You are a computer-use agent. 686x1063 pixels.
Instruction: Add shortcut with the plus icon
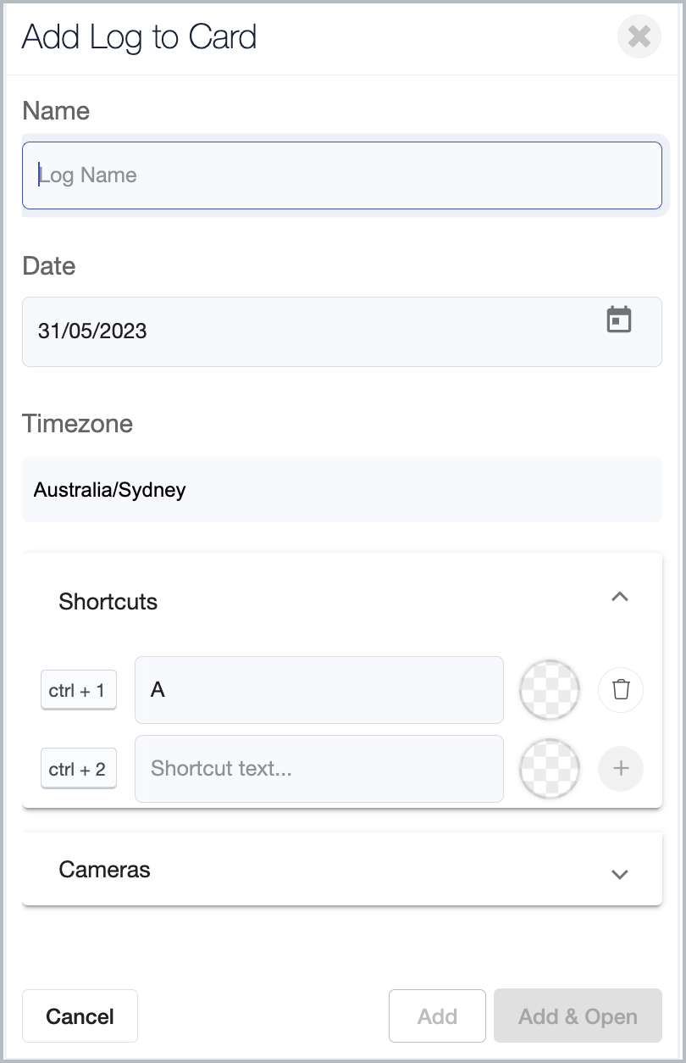click(x=621, y=769)
